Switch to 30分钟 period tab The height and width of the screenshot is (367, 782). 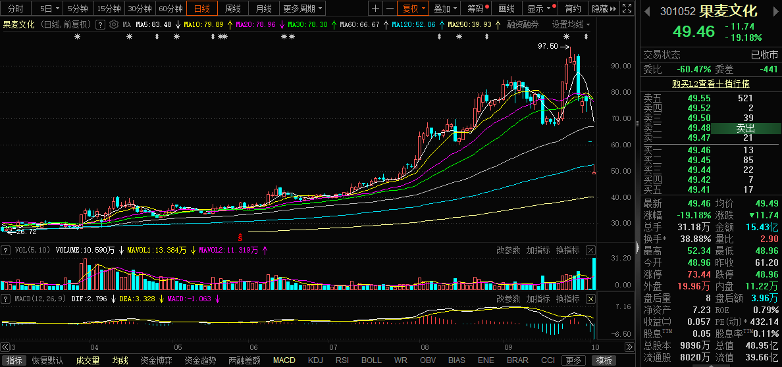[x=139, y=9]
